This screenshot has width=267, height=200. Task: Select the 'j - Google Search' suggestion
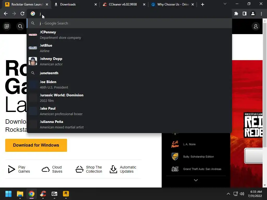pyautogui.click(x=129, y=23)
